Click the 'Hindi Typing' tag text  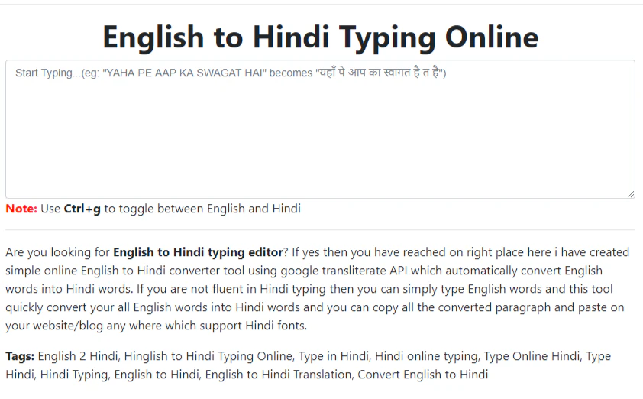tap(74, 375)
